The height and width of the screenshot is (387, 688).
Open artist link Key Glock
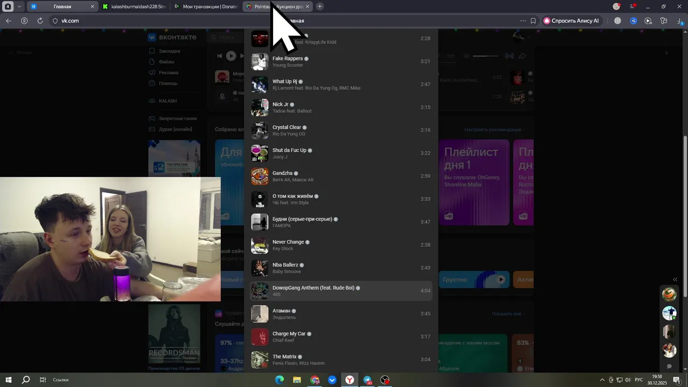[283, 248]
